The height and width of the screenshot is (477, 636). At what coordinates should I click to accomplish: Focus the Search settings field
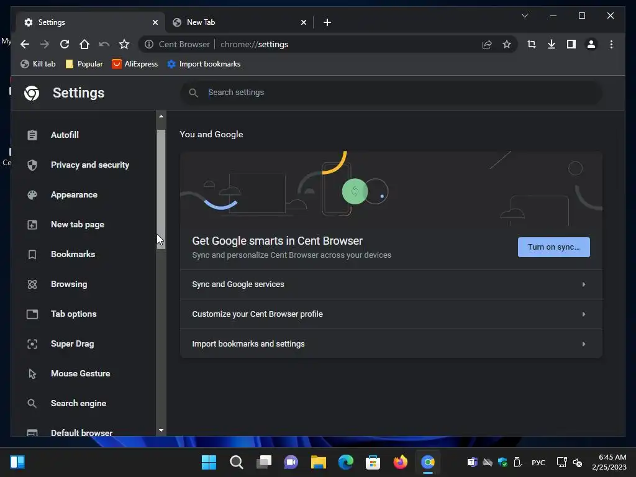(391, 93)
